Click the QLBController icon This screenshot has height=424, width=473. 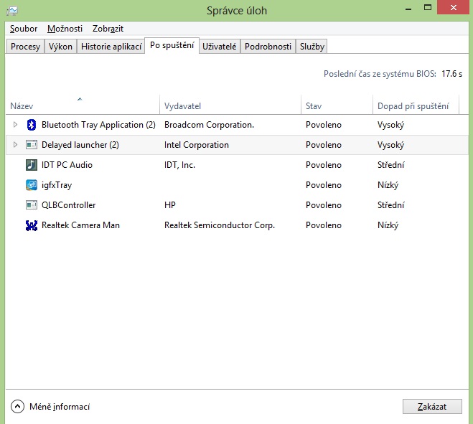(x=32, y=205)
